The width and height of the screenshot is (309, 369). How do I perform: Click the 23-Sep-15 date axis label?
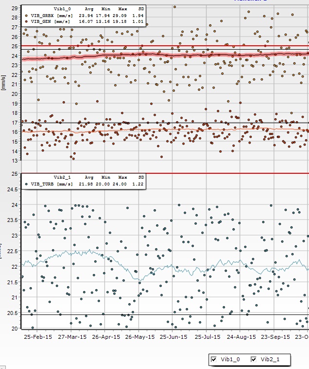(275, 337)
